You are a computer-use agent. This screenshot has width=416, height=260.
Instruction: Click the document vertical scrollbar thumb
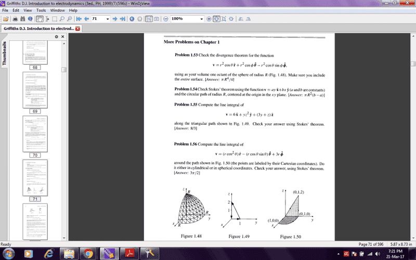coord(413,64)
